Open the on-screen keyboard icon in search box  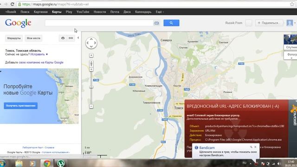point(156,23)
